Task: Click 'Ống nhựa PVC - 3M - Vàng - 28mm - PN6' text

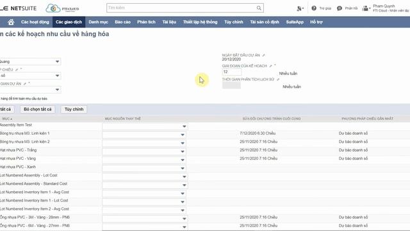Action: [x=35, y=217]
